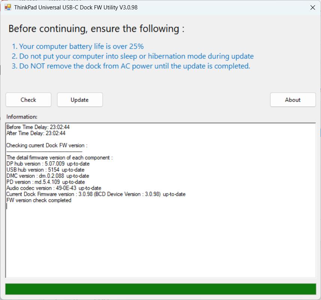Select the 'DMC version : dm.0.2.088' line

click(x=48, y=176)
